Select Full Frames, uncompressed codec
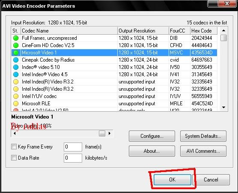 114,38
